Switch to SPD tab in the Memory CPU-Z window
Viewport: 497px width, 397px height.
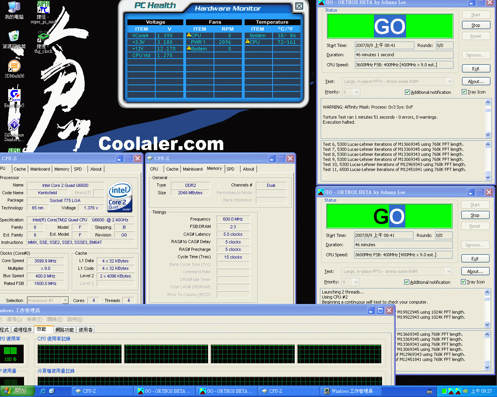click(x=231, y=169)
